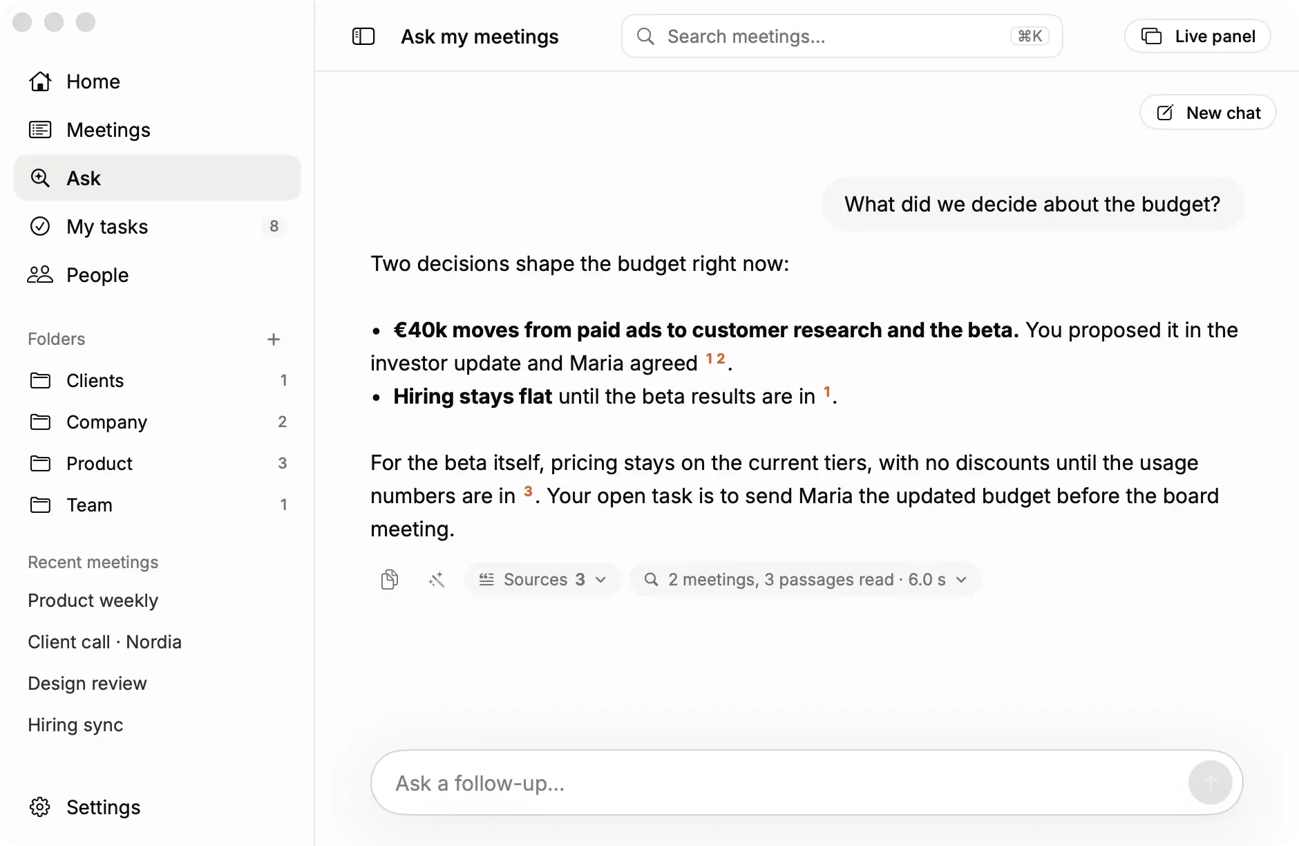Focus the Search meetings field
The height and width of the screenshot is (846, 1299).
(x=842, y=36)
